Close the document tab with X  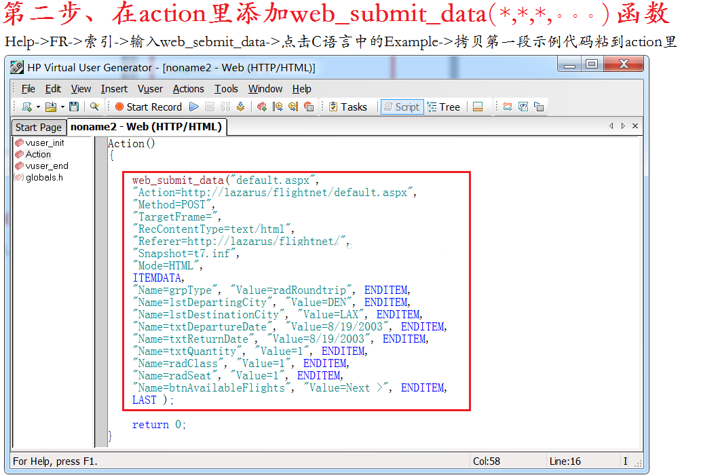(634, 126)
